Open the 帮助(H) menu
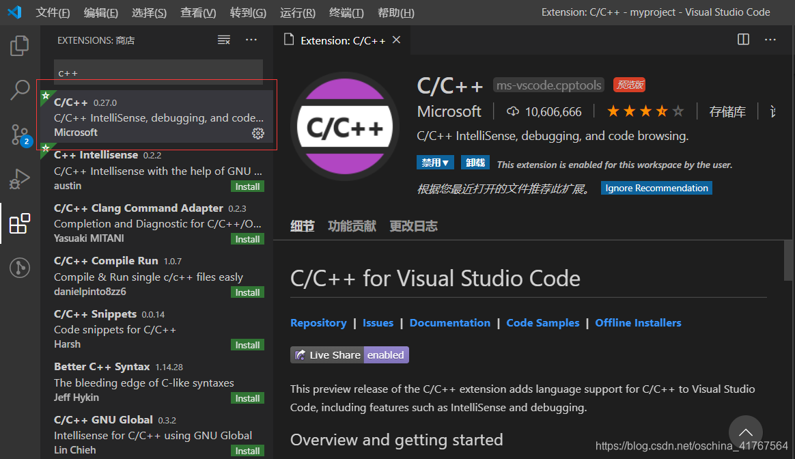The image size is (795, 459). 396,13
